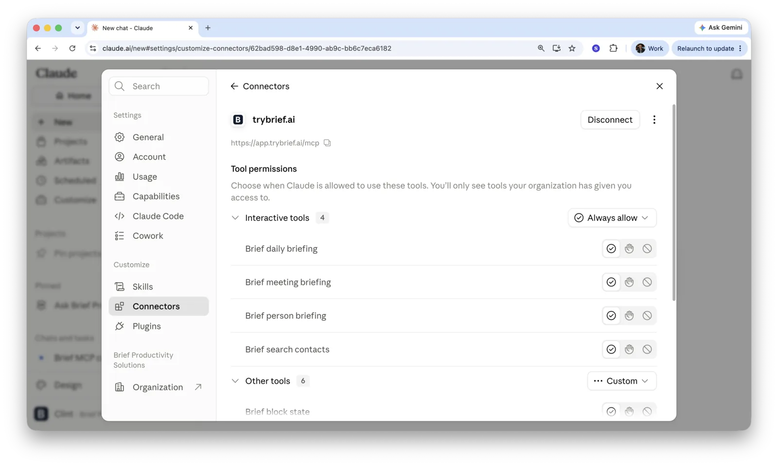This screenshot has height=466, width=778.
Task: Open a new browser tab
Action: (x=208, y=28)
